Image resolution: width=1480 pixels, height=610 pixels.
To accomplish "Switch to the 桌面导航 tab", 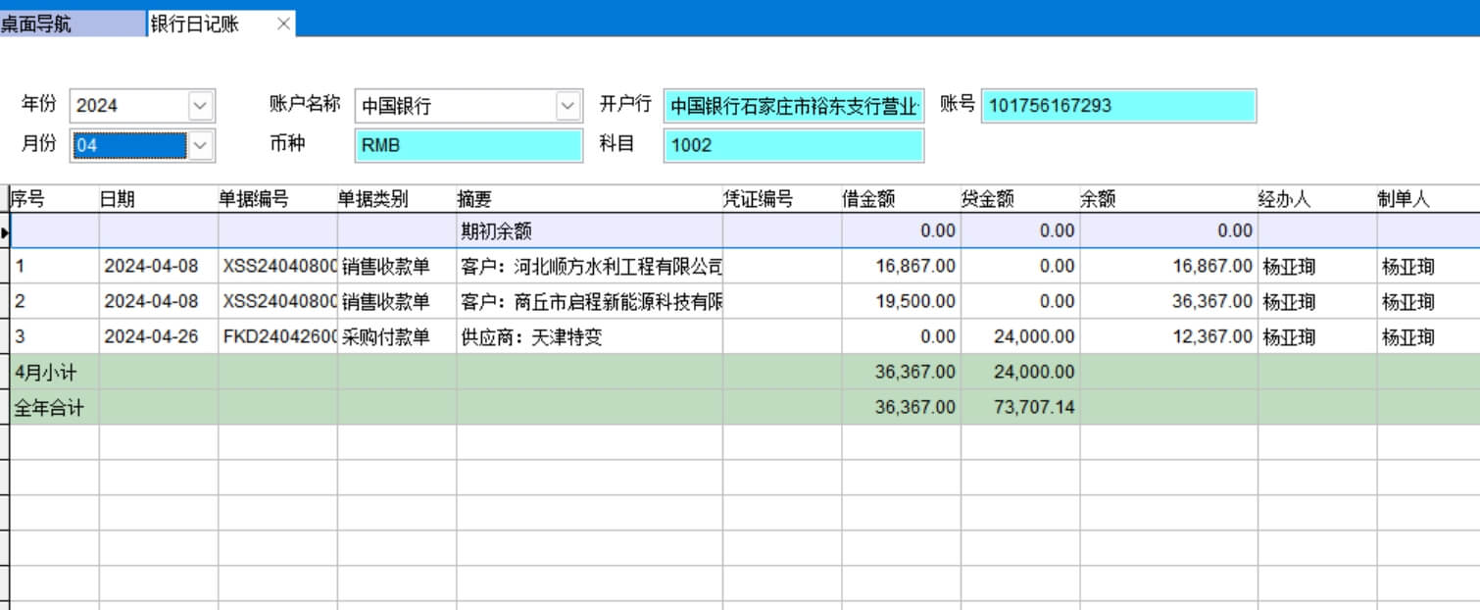I will click(x=36, y=25).
